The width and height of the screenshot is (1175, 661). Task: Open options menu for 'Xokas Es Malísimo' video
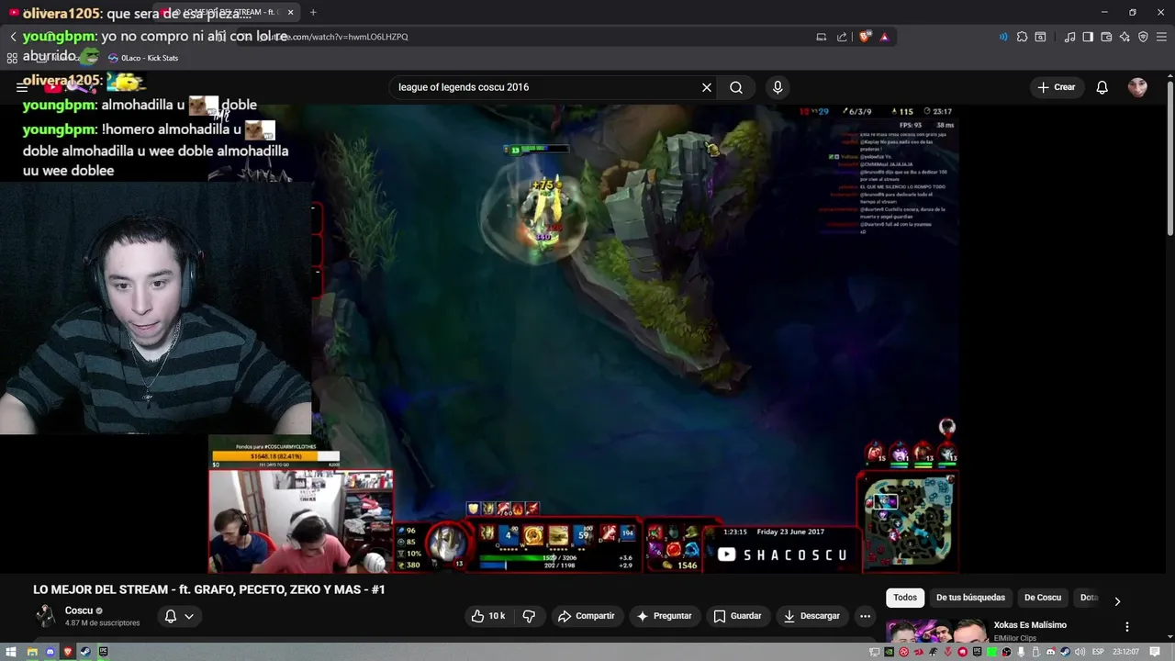(x=1127, y=627)
